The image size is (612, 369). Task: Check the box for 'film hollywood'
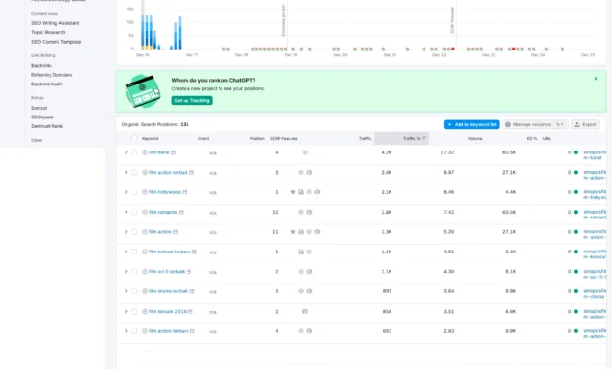point(134,192)
